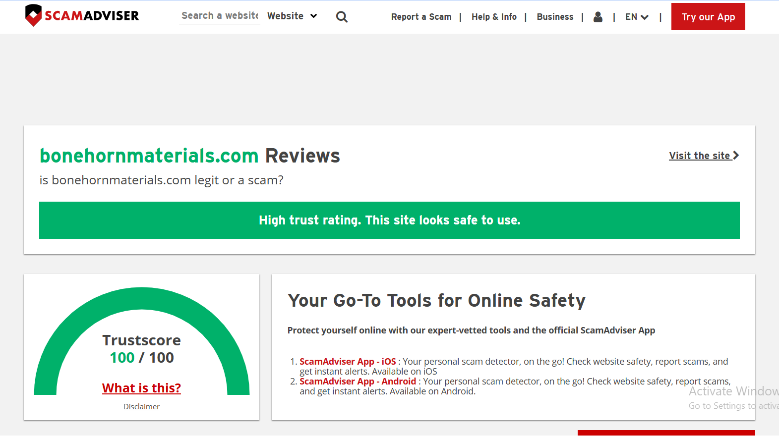Open the Website search type dropdown
The image size is (779, 438).
click(x=292, y=16)
